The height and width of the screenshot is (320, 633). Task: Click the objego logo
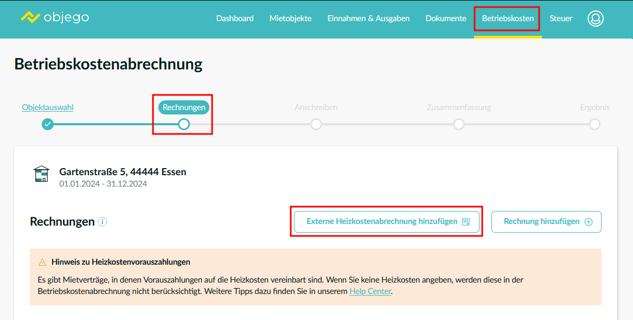[x=55, y=17]
